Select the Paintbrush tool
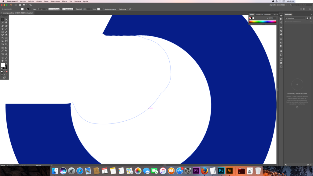Viewport: 313px width, 176px height. [6, 32]
